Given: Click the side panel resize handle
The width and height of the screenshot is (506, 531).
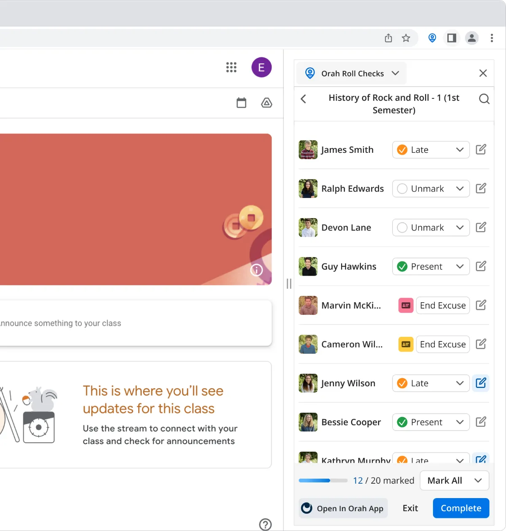Looking at the screenshot, I should tap(289, 284).
